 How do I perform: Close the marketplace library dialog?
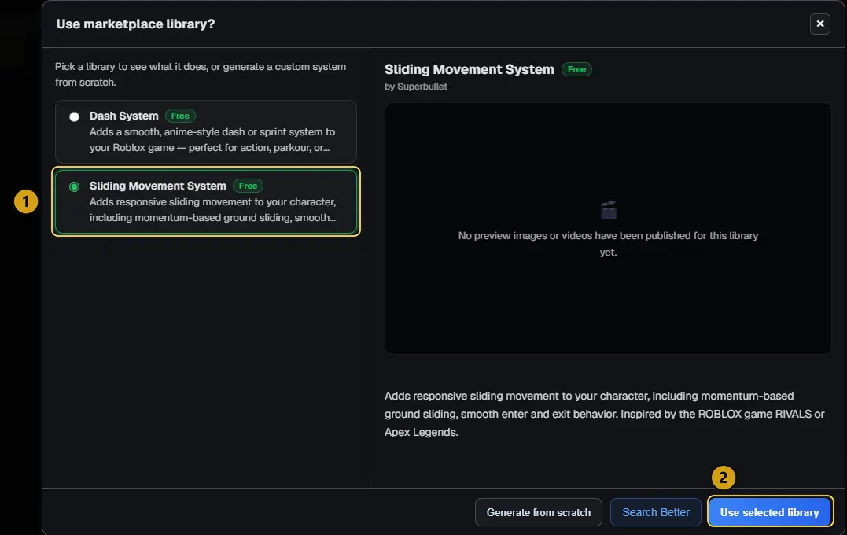819,24
